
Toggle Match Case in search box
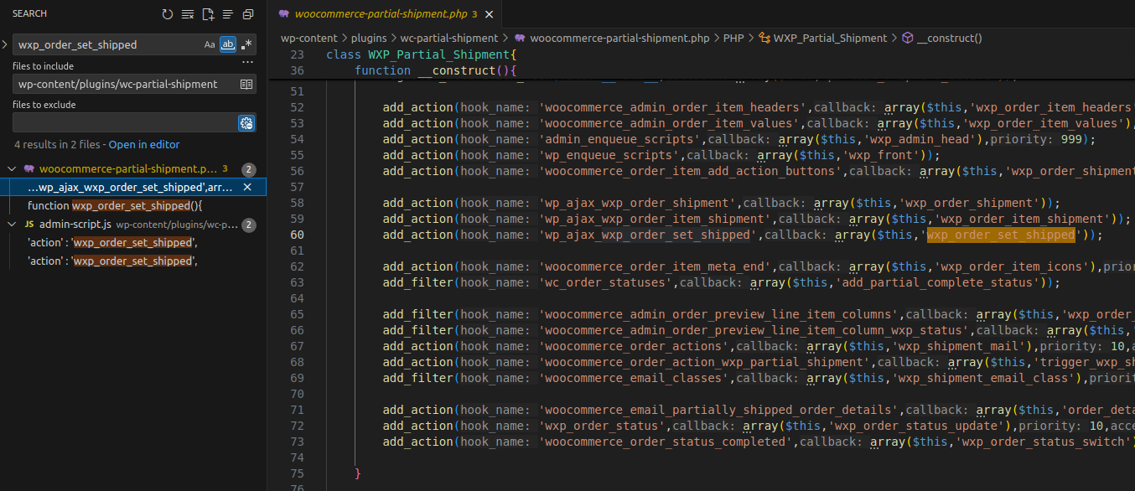point(210,44)
